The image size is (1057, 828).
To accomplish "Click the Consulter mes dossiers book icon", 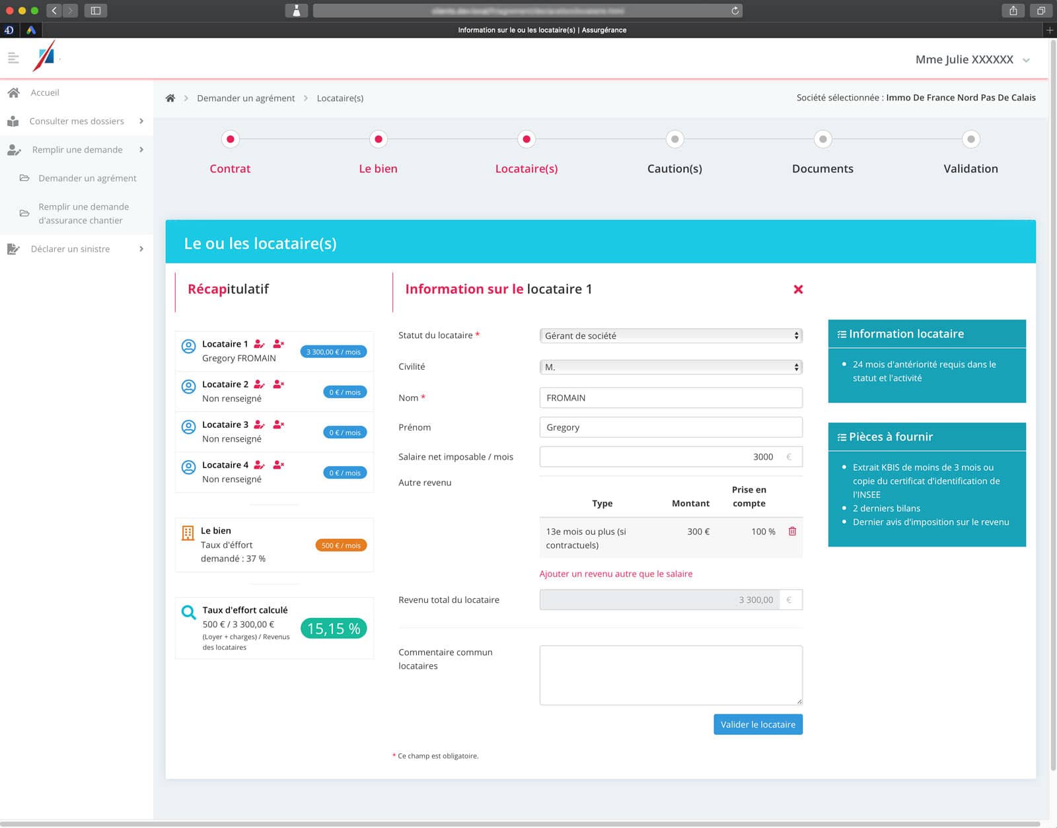I will tap(14, 121).
